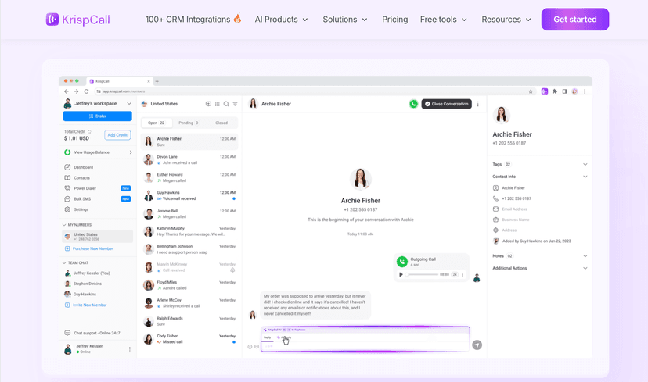Screen dimensions: 648x382
Task: Click the filter icon in conversations header
Action: pyautogui.click(x=235, y=104)
